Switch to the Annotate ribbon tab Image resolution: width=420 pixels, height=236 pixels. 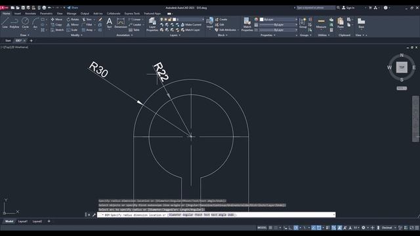(x=30, y=13)
